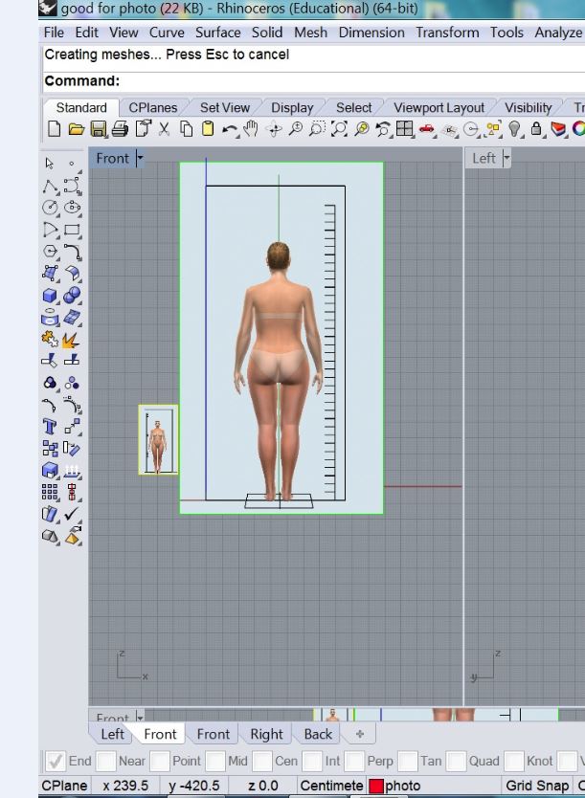The height and width of the screenshot is (798, 585).
Task: Switch to the CPlanes toolbar tab
Action: pyautogui.click(x=153, y=108)
